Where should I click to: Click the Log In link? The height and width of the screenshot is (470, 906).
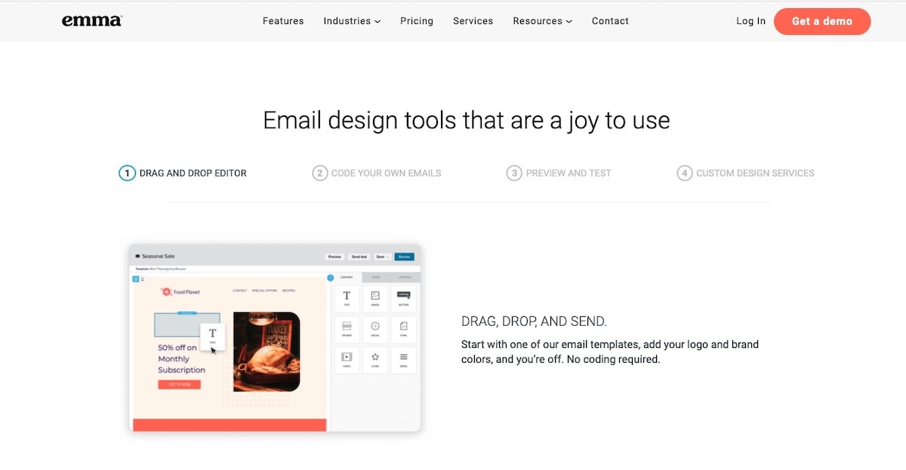pyautogui.click(x=750, y=21)
